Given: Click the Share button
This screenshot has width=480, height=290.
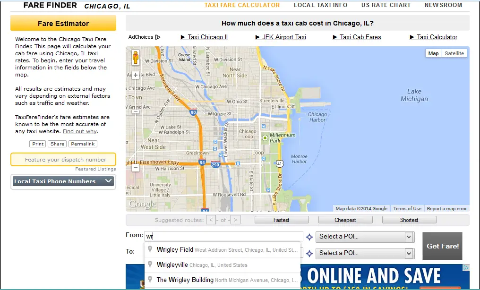Looking at the screenshot, I should (57, 144).
